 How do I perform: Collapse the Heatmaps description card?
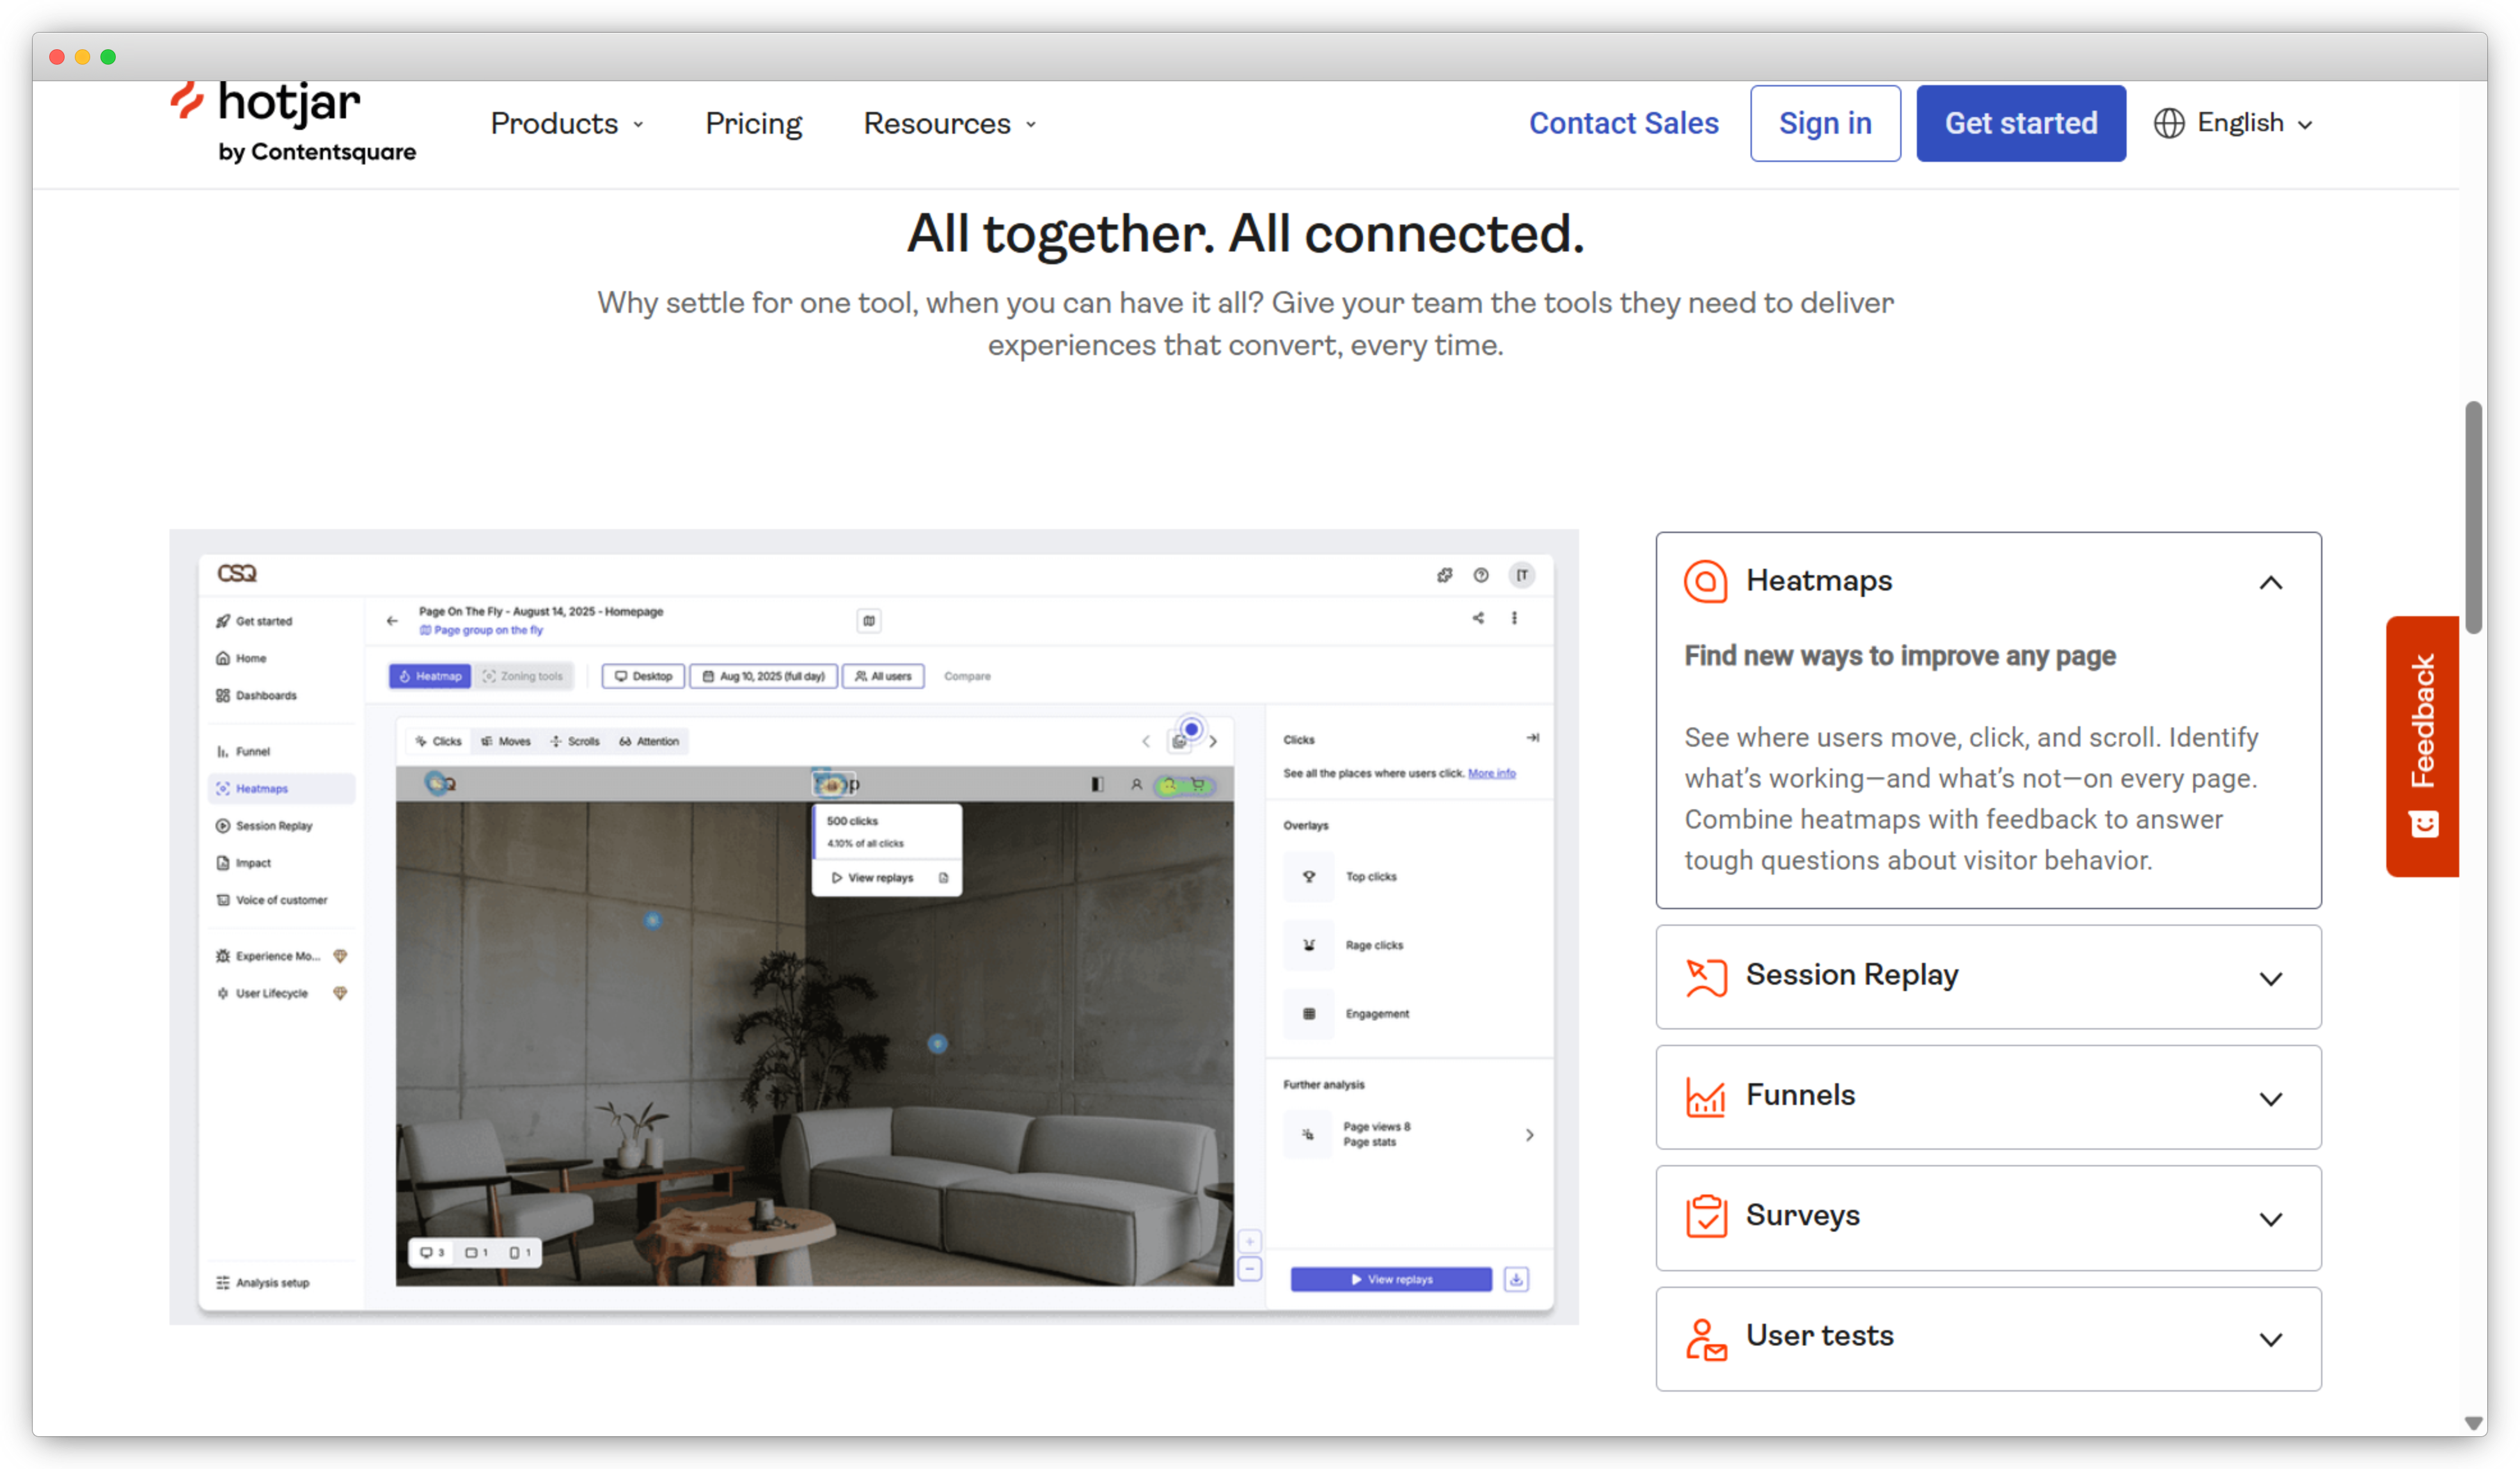click(2272, 583)
